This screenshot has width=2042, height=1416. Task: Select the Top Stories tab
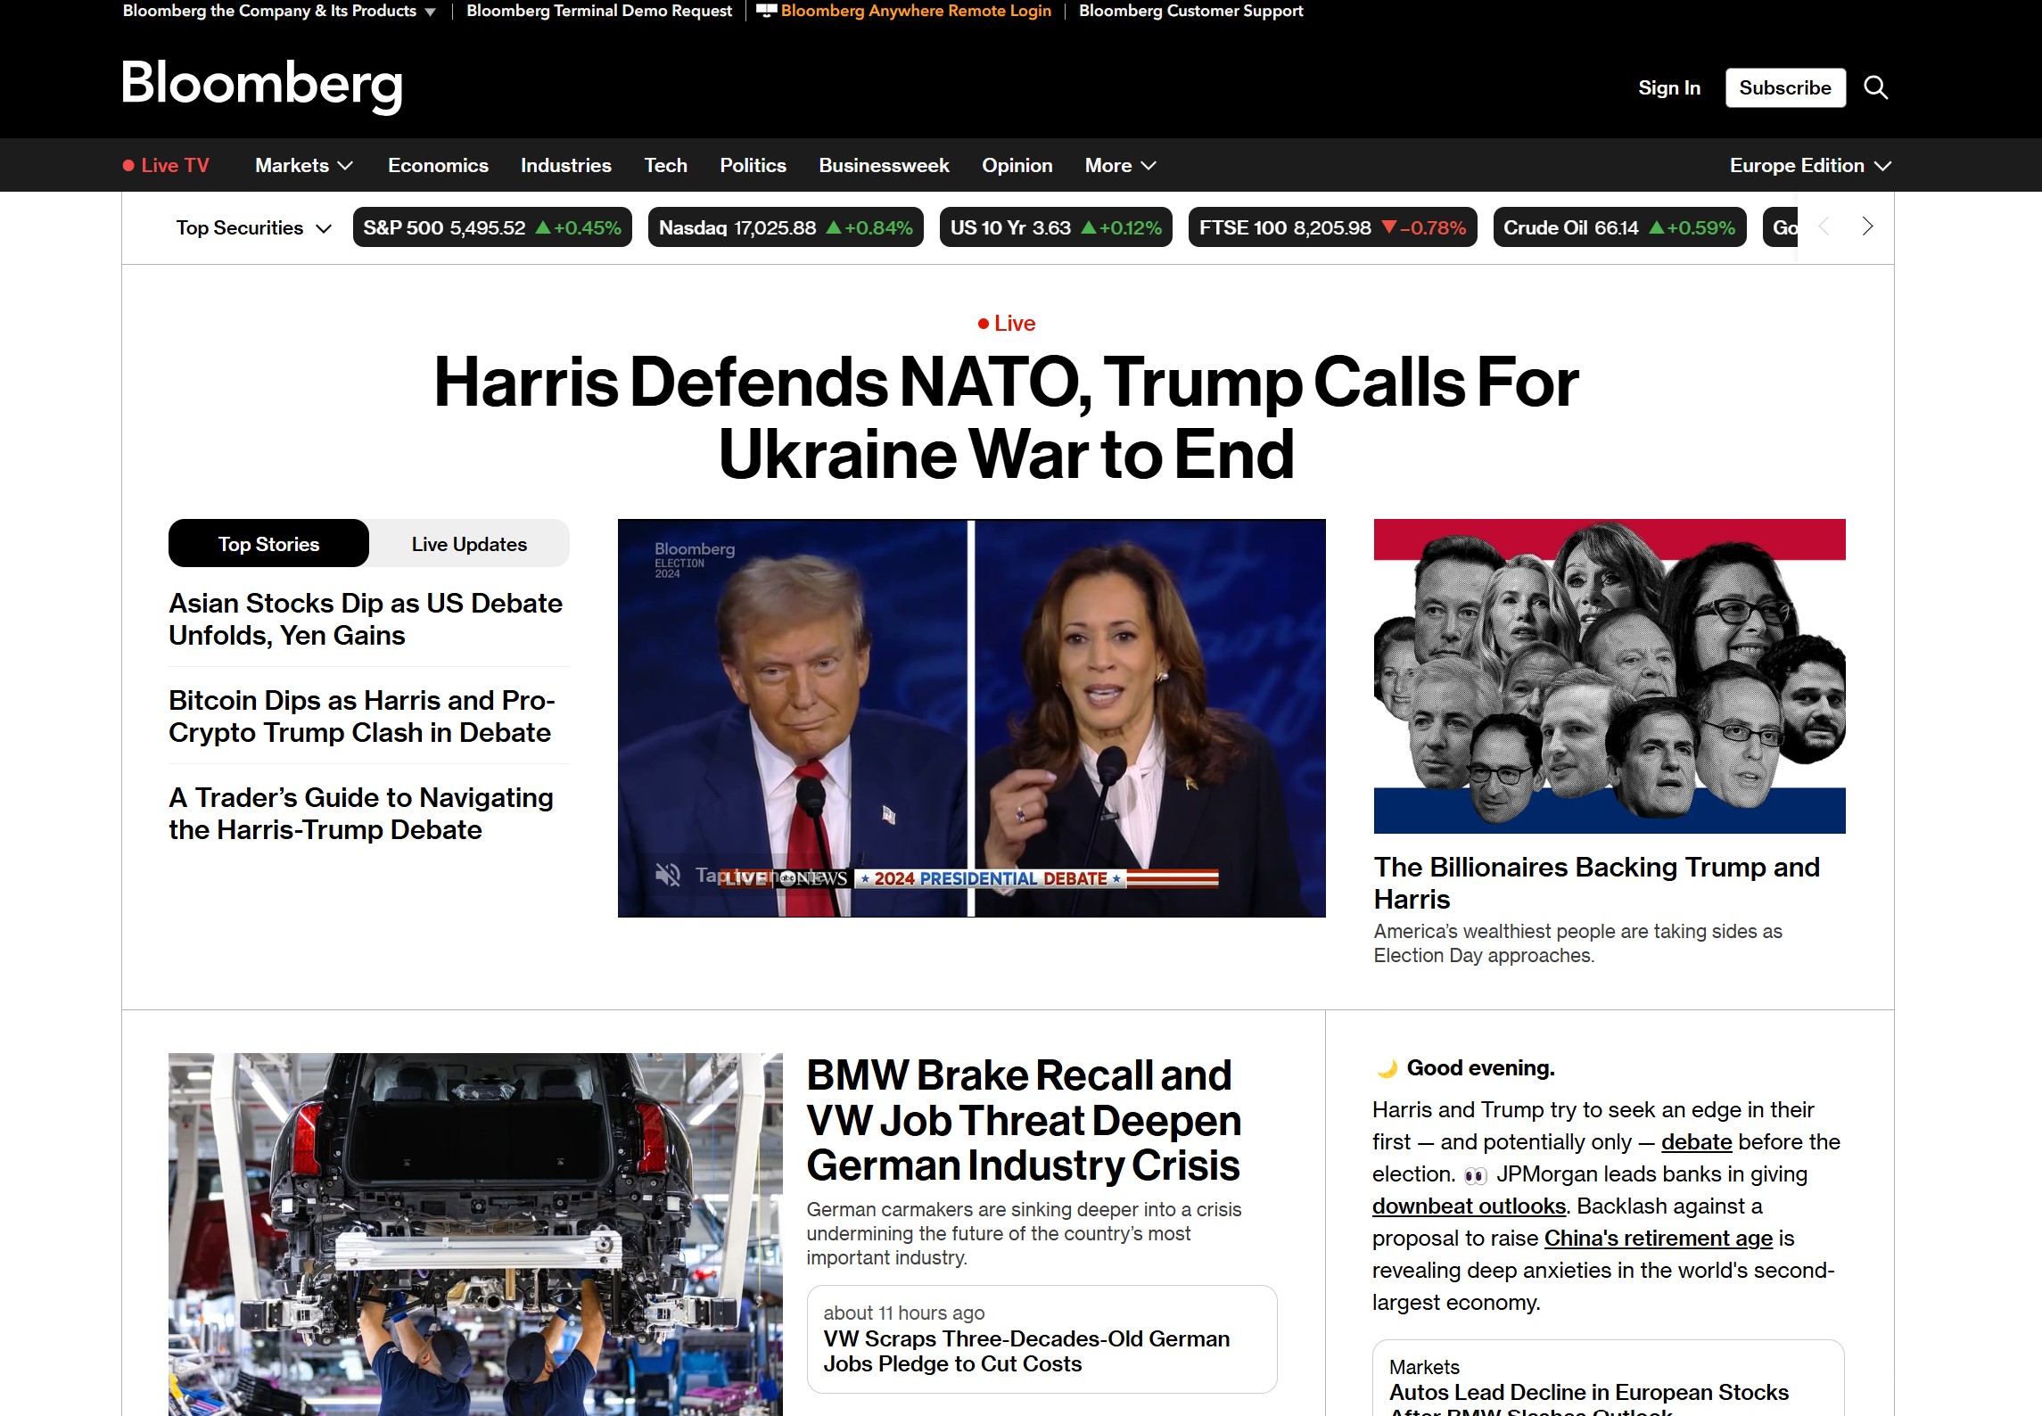click(x=268, y=544)
